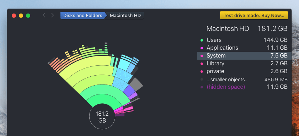This screenshot has height=136, width=299.
Task: Click the dark purple hidden space chart segment
Action: 120,115
